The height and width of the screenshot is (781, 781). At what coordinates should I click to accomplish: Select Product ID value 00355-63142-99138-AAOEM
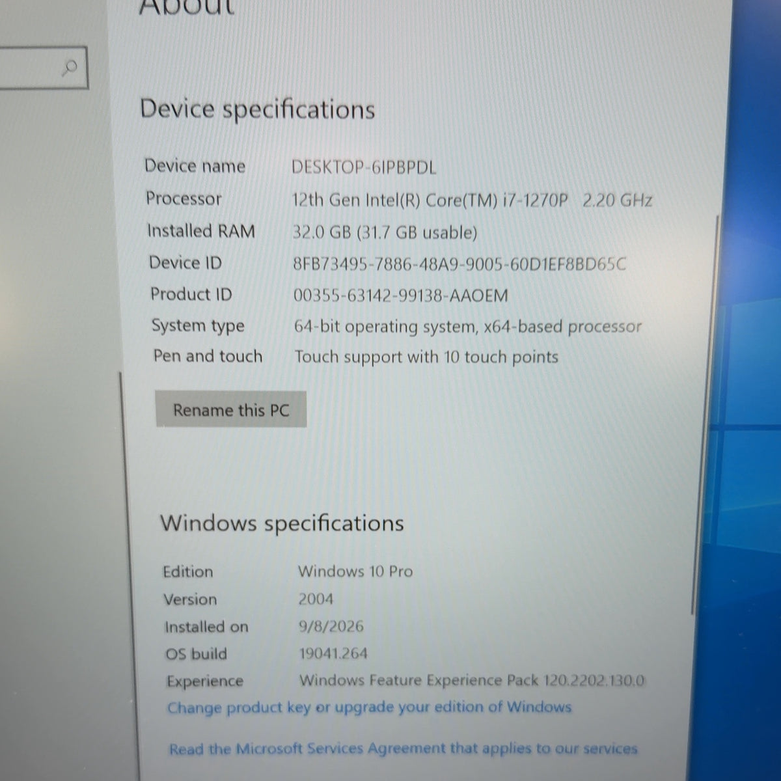click(400, 295)
